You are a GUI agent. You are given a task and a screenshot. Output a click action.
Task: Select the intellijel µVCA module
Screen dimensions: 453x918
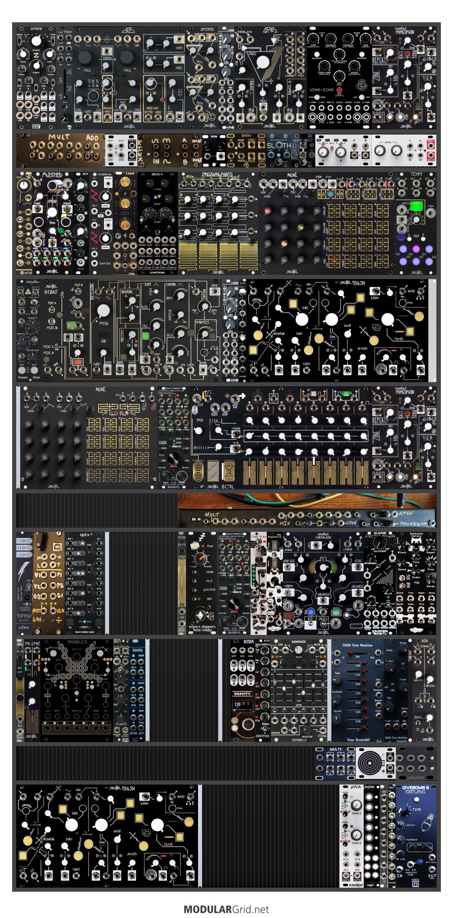click(352, 836)
